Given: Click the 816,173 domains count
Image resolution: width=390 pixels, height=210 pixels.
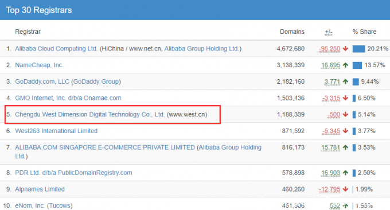Looking at the screenshot, I should [x=293, y=147].
